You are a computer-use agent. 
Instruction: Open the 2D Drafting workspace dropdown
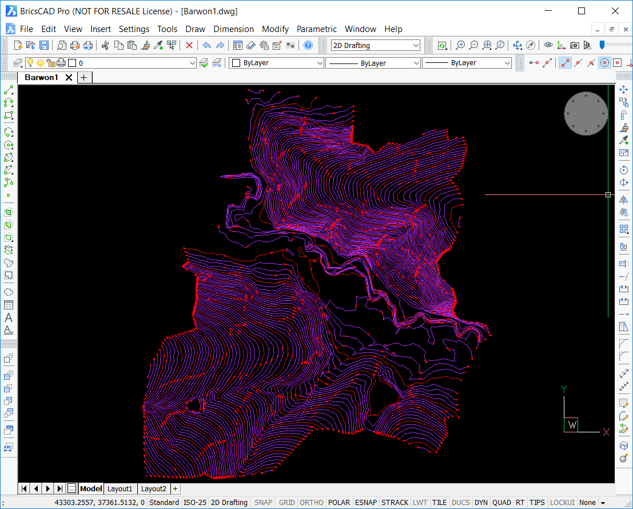click(416, 46)
